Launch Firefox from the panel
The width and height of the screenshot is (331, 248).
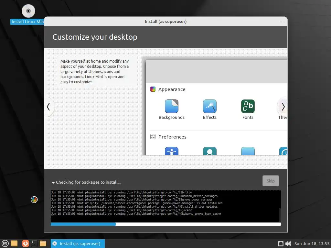[25, 243]
